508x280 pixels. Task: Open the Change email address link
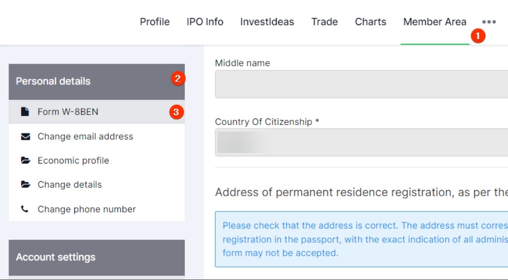85,137
